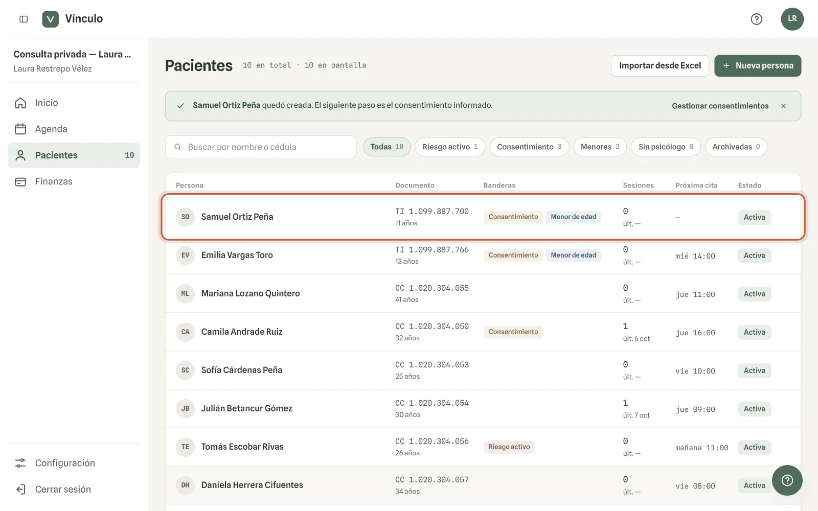The height and width of the screenshot is (511, 818).
Task: Click the Cerrar sesión logout icon
Action: click(20, 489)
